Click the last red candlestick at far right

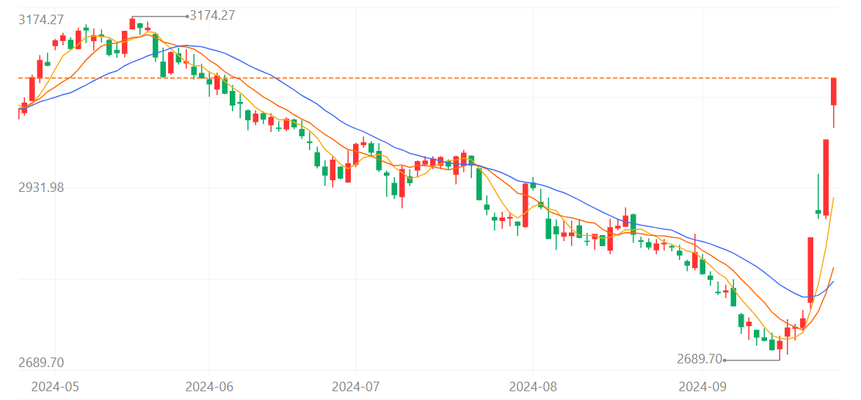click(834, 92)
